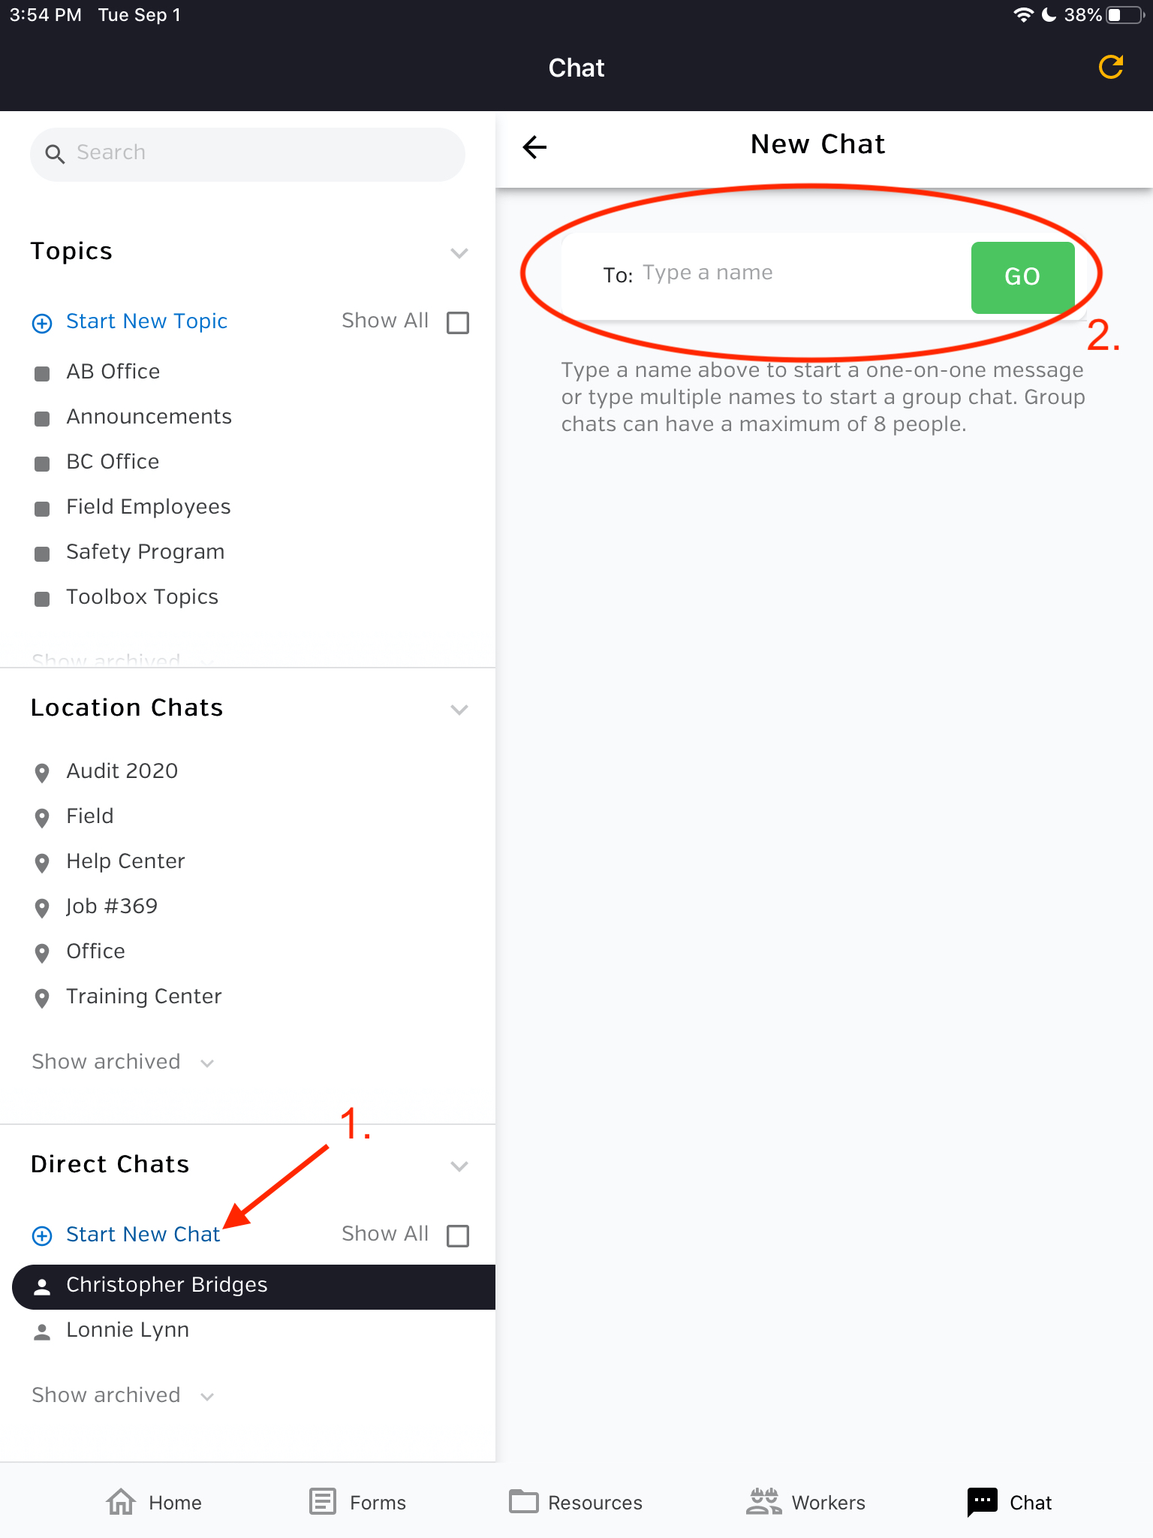Image resolution: width=1153 pixels, height=1538 pixels.
Task: Open the Resources folder icon
Action: click(x=524, y=1502)
